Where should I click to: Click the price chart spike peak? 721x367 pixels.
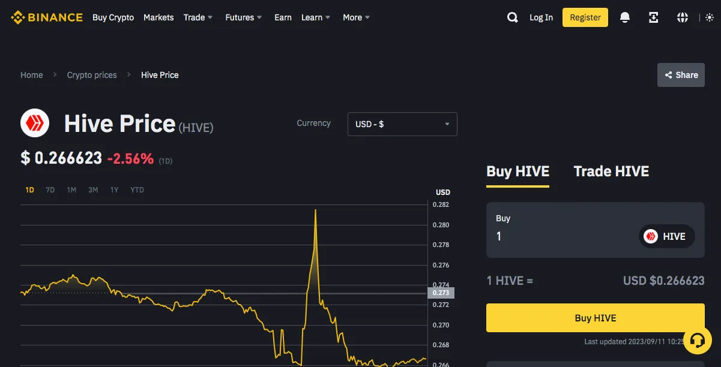[x=316, y=210]
